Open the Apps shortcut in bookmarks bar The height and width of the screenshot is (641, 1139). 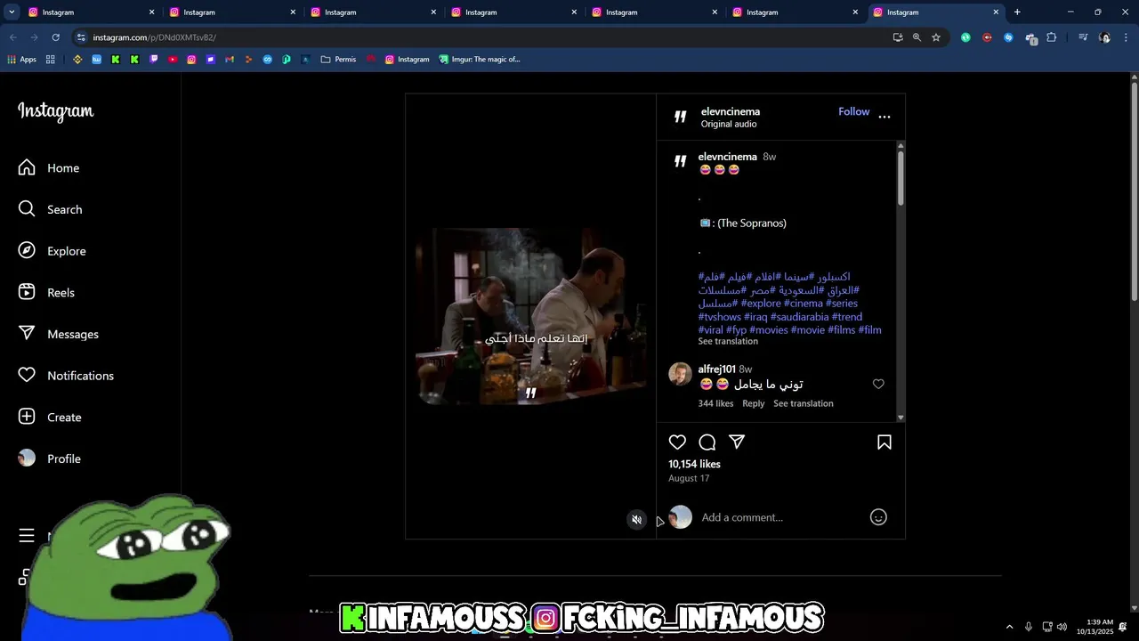click(21, 60)
